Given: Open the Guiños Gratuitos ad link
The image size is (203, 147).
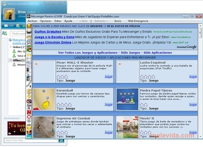Looking at the screenshot, I should point(48,32).
